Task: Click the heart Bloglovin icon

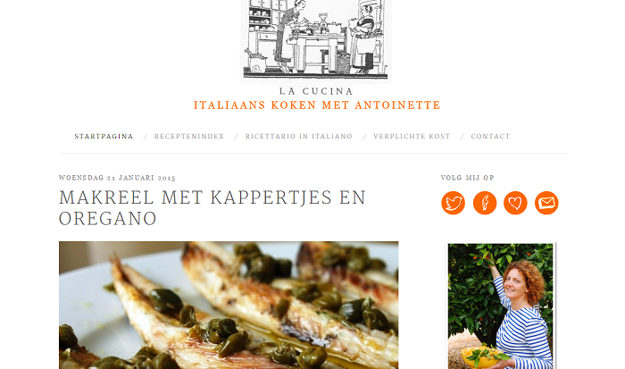Action: pyautogui.click(x=515, y=203)
